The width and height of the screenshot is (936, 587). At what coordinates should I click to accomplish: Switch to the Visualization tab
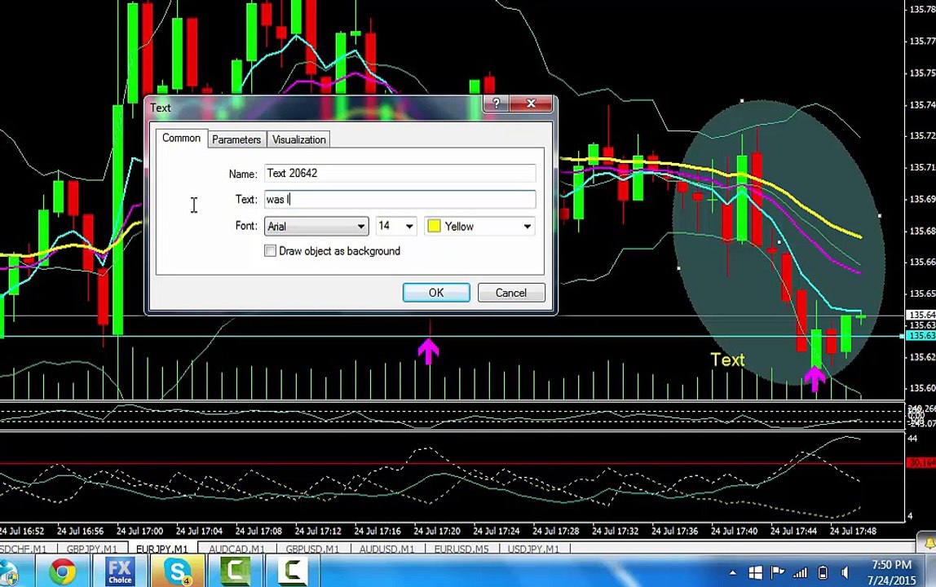tap(298, 139)
